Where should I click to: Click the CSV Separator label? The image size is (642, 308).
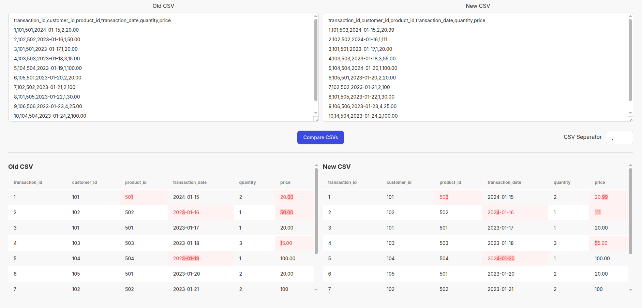click(582, 137)
